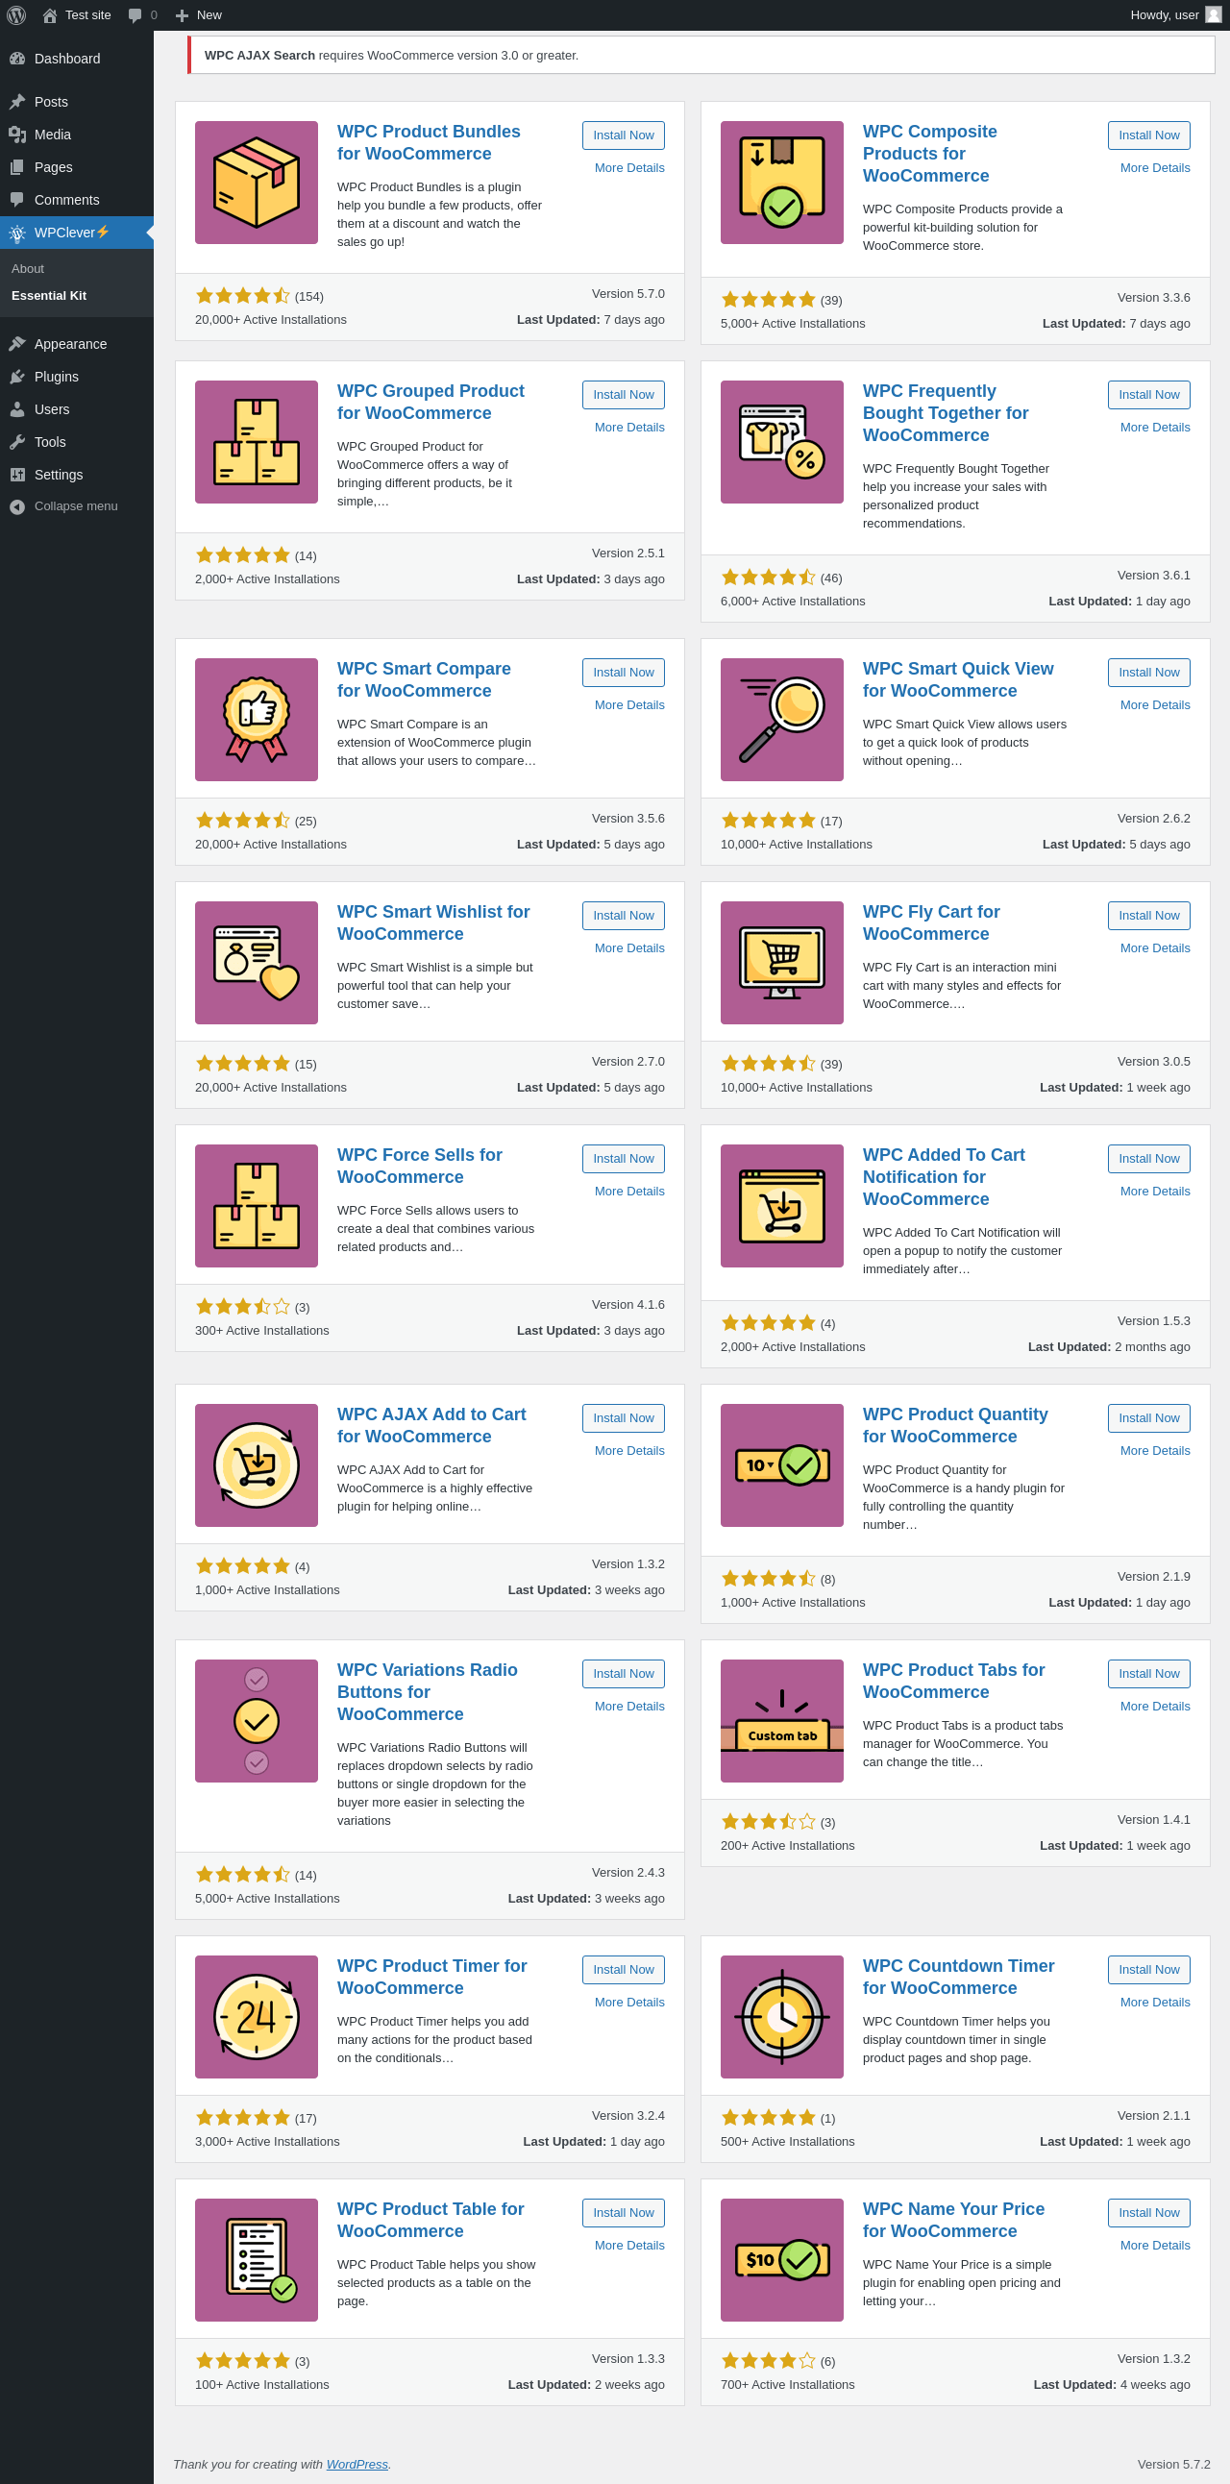The height and width of the screenshot is (2484, 1230).
Task: Open WPC Added To Cart Notification title
Action: (x=943, y=1177)
